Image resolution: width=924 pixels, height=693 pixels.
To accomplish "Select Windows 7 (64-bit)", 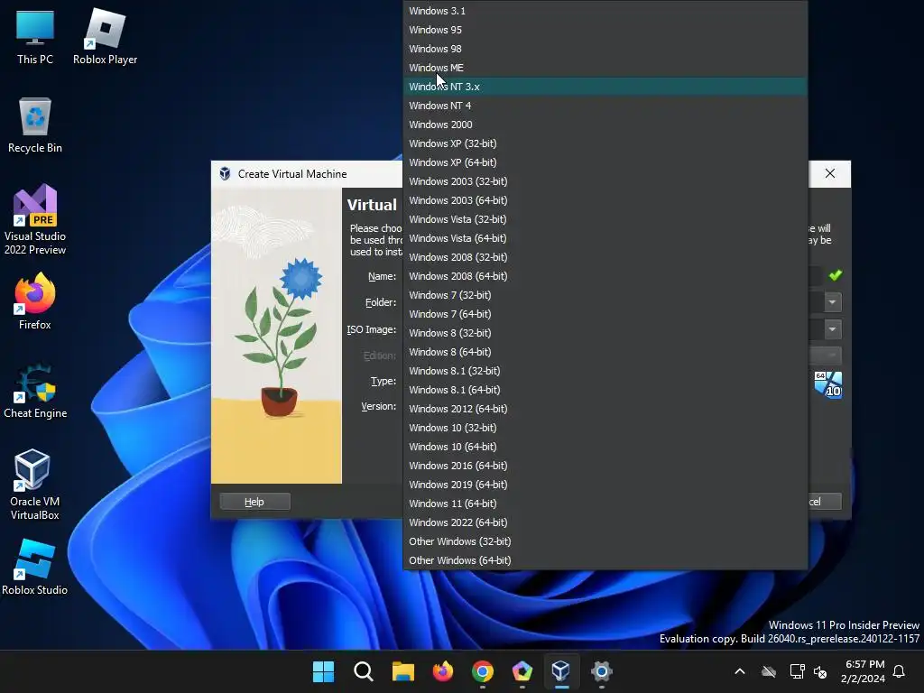I will [x=605, y=314].
